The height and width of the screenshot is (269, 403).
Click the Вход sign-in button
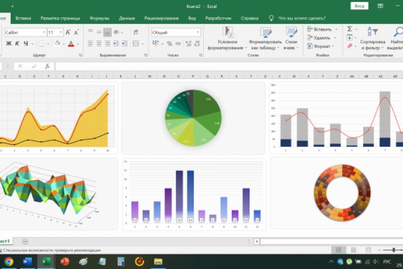tap(359, 6)
